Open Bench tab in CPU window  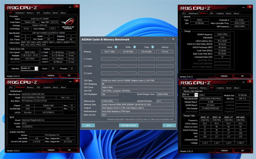pyautogui.click(x=55, y=13)
